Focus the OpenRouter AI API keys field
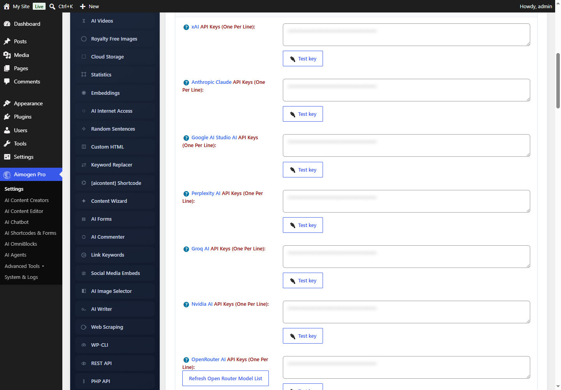Screen dimensions: 561x390 click(x=406, y=367)
